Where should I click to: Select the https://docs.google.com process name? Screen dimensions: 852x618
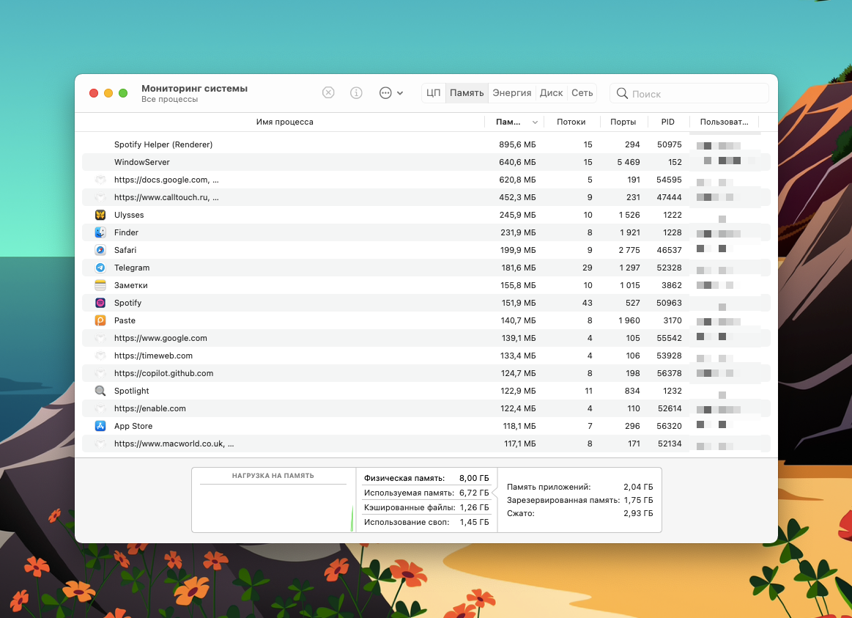pyautogui.click(x=166, y=180)
